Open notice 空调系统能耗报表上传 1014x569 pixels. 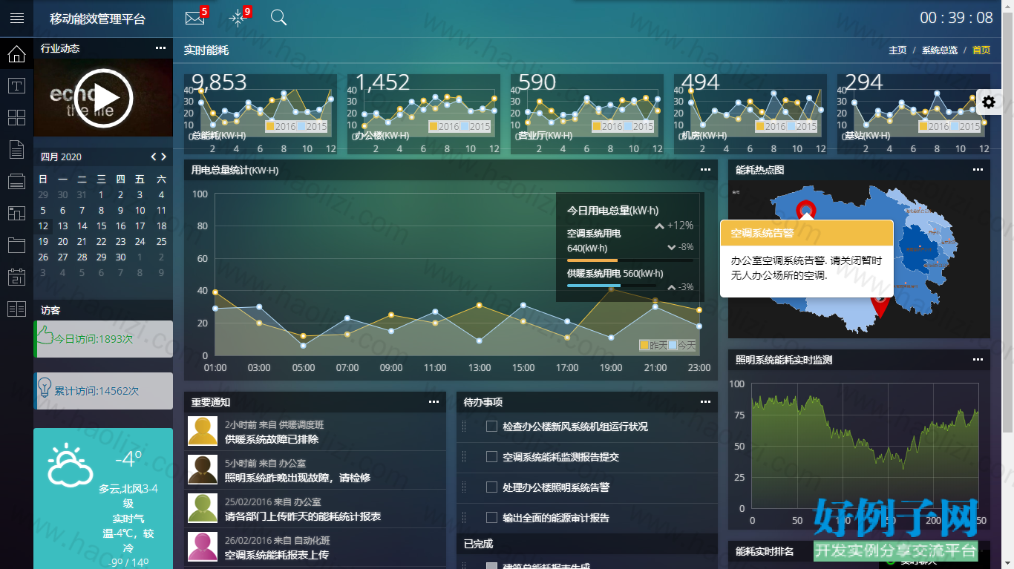(x=277, y=555)
